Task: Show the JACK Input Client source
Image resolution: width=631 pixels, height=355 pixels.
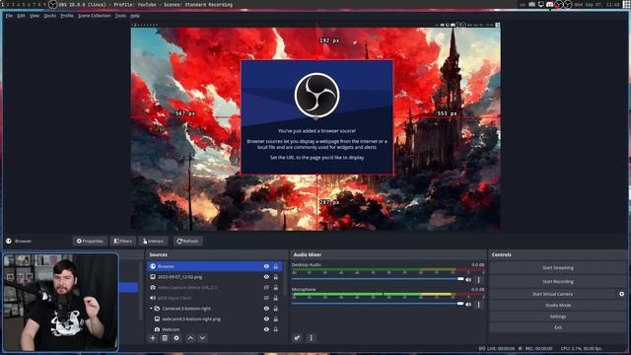Action: (266, 298)
